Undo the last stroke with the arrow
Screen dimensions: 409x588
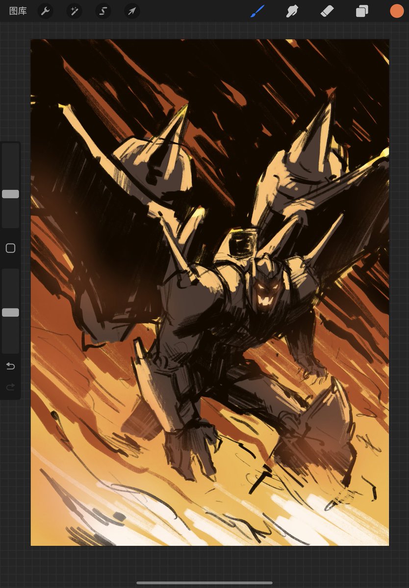(x=10, y=366)
